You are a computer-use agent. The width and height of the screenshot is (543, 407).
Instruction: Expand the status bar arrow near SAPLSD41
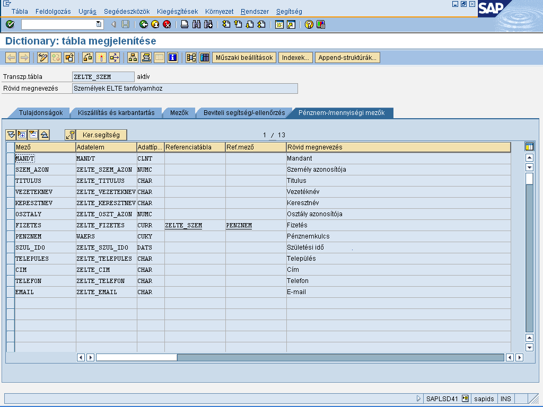(x=418, y=399)
